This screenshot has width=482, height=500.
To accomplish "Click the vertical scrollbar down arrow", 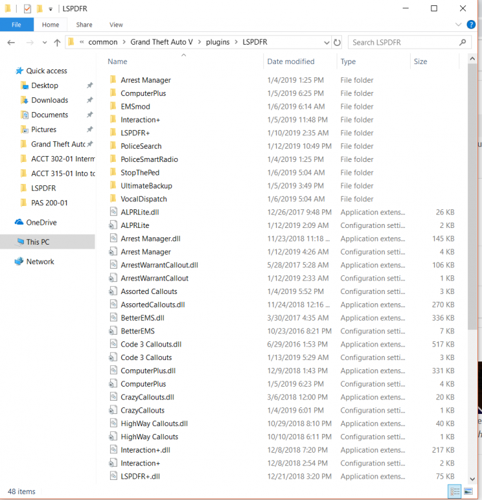I will coord(473,479).
